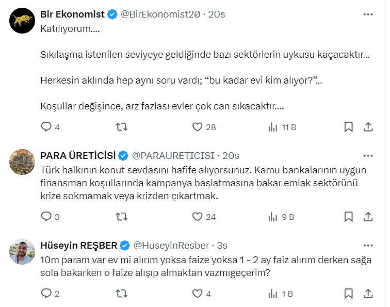390x307 pixels.
Task: Retweet Bir Ekonomist's post
Action: (x=121, y=127)
